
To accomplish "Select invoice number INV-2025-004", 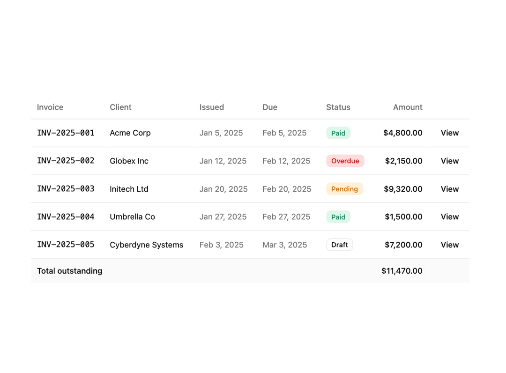I will (66, 217).
